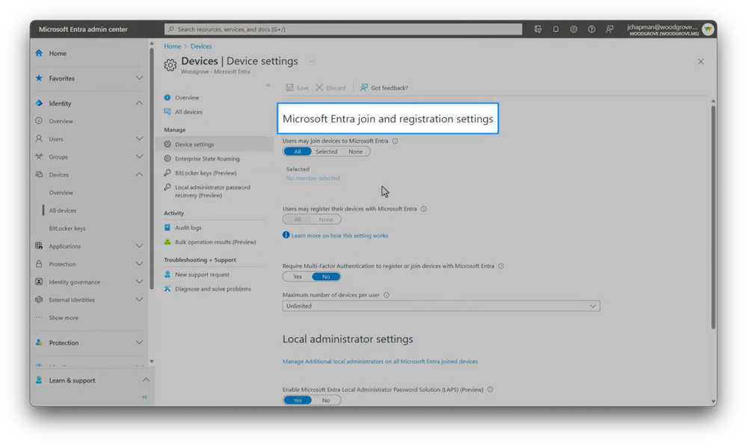Viewport: 747px width, 446px height.
Task: Click the Favorites star icon
Action: tap(39, 78)
